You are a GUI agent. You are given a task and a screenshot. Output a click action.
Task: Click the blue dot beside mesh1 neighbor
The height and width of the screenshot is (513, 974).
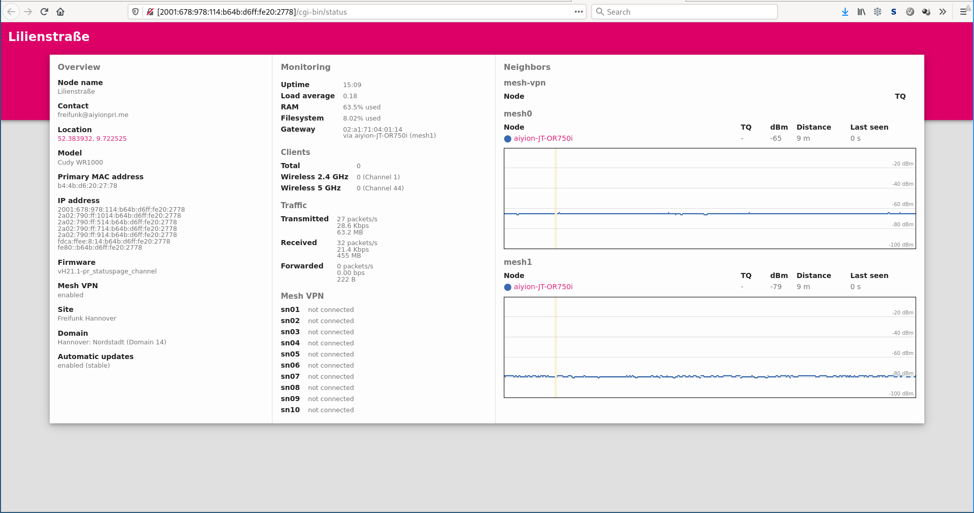click(x=507, y=287)
